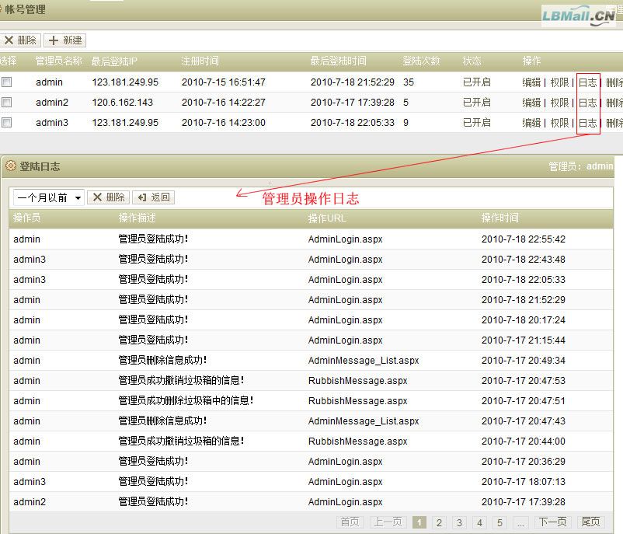Click the 操作时间 column header
Image resolution: width=623 pixels, height=534 pixels.
500,218
